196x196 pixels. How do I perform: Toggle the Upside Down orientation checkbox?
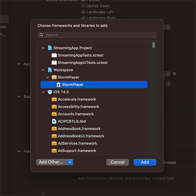tap(83, 6)
